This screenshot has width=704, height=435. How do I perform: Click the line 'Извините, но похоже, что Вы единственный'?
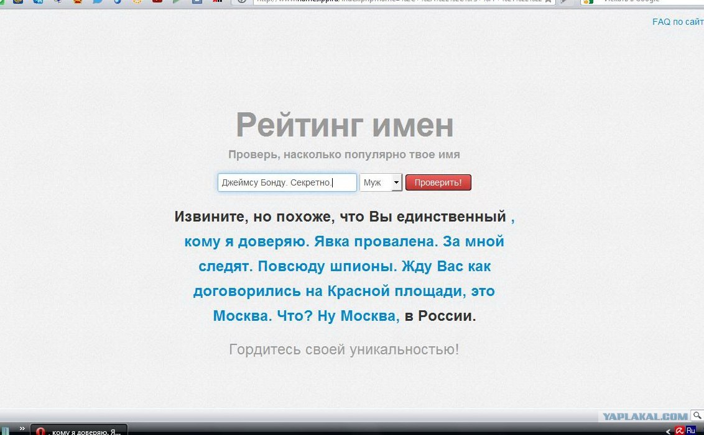click(340, 217)
